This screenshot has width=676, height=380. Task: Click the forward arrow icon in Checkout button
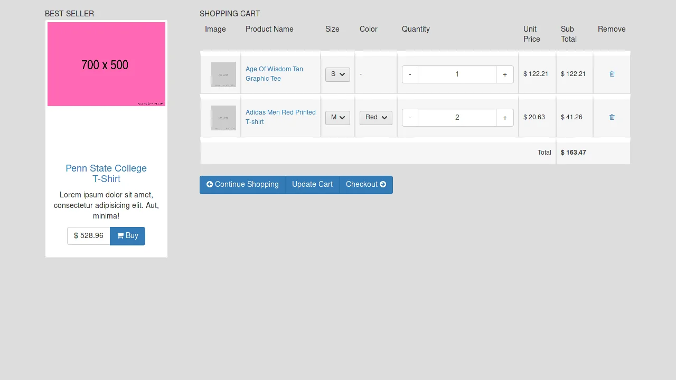pyautogui.click(x=383, y=184)
